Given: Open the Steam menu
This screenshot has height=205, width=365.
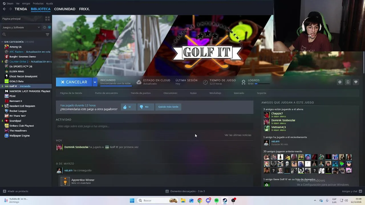Looking at the screenshot, I should point(8,3).
